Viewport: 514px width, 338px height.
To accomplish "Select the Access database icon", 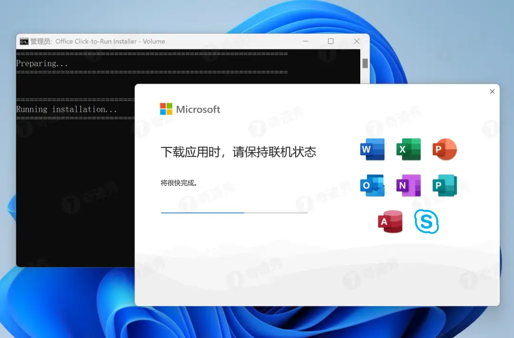I will [x=390, y=221].
